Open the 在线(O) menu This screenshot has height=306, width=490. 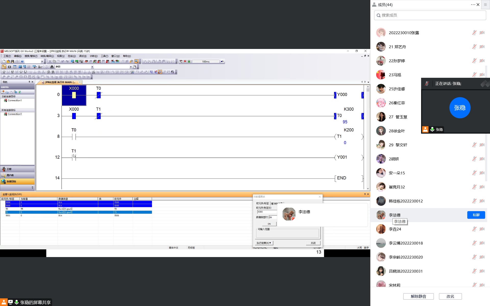click(x=72, y=56)
